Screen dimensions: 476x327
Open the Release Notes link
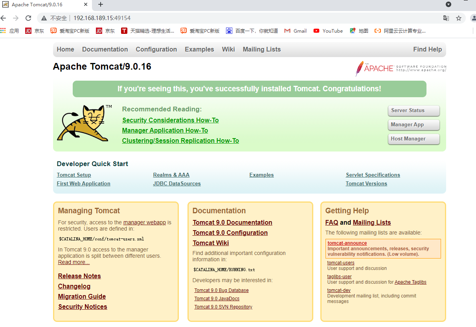(79, 276)
